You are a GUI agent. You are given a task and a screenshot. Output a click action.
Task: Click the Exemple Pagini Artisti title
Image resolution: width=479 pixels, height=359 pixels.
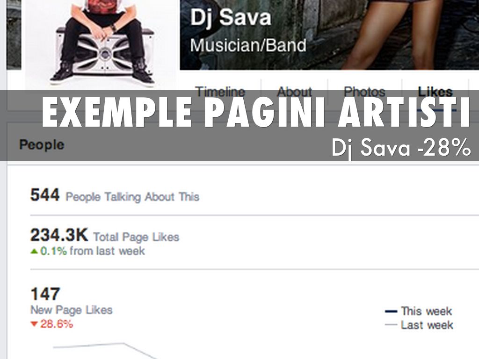256,113
